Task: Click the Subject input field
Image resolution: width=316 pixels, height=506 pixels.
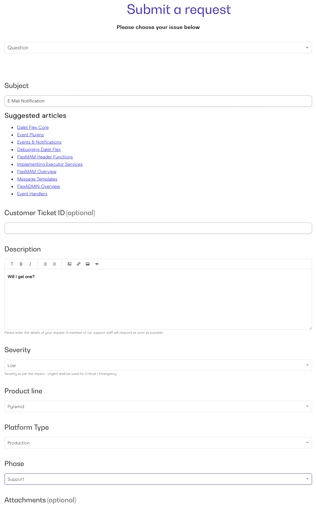Action: coord(158,101)
